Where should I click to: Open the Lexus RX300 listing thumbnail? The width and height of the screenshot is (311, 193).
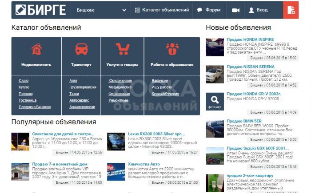click(x=116, y=142)
